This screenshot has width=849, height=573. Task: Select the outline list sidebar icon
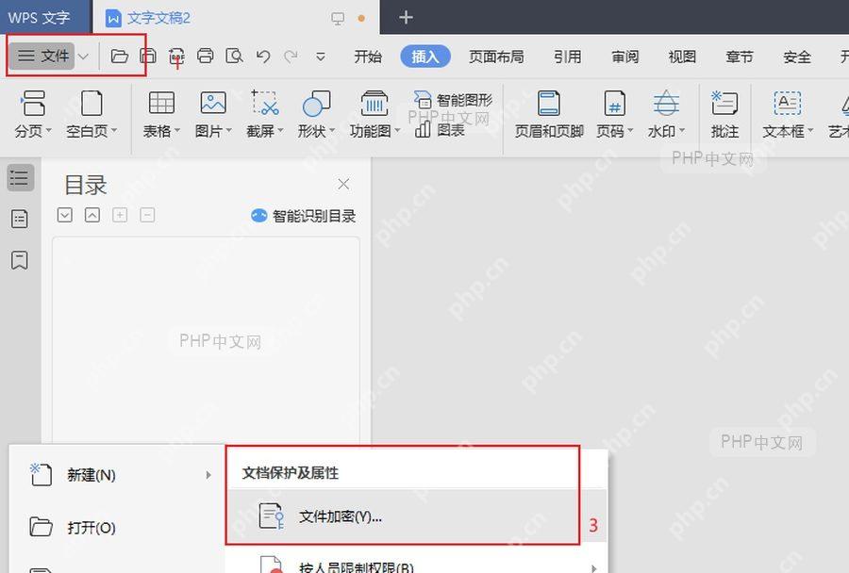click(20, 177)
